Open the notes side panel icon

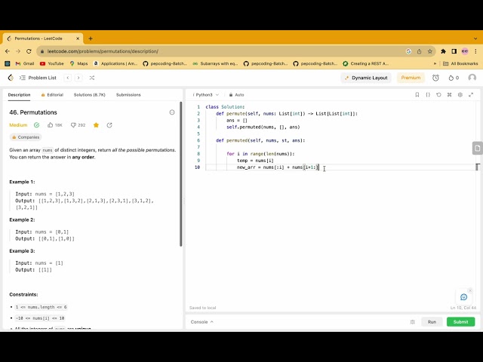coord(478,148)
